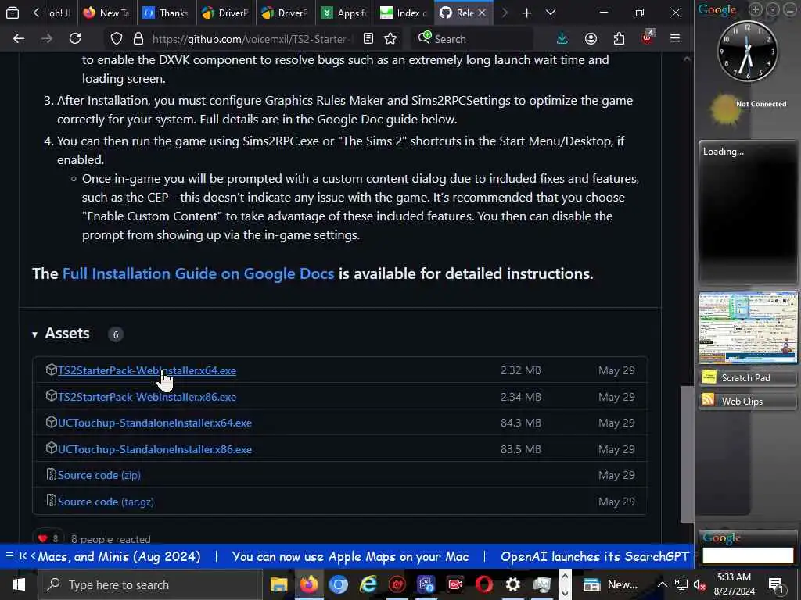
Task: Click the Google sidebar add gadget plus
Action: pos(756,9)
